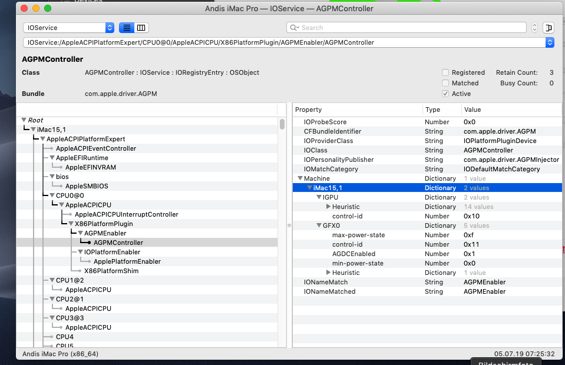This screenshot has height=365, width=565.
Task: Select the CPU4 tree entry
Action: (x=64, y=337)
